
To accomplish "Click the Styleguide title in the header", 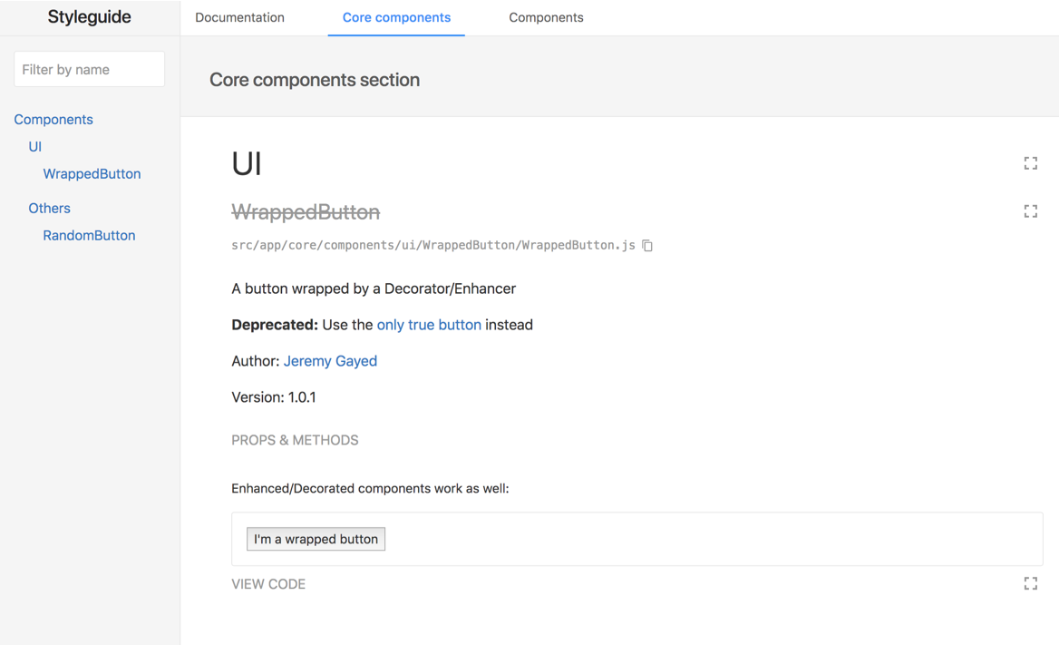I will tap(89, 17).
